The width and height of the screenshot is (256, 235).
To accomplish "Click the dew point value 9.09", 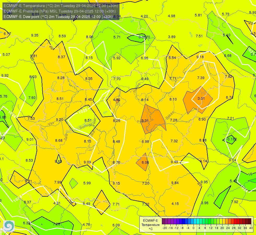I will (87, 162).
